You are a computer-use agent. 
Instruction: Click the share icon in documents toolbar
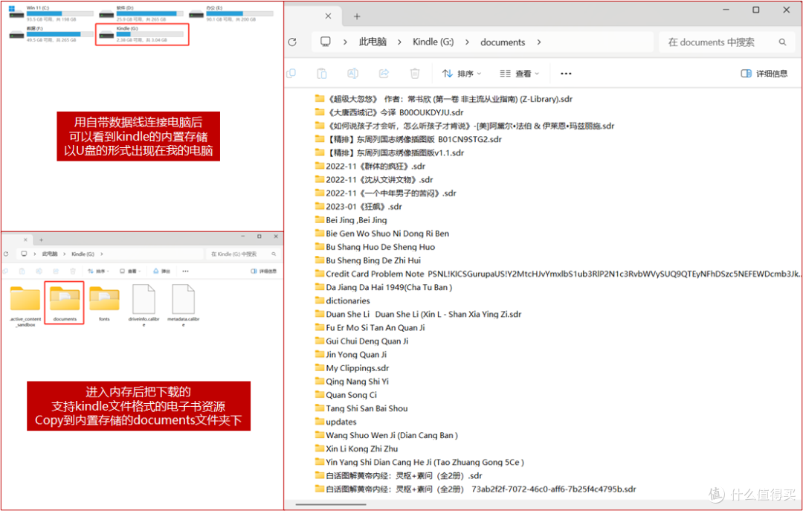(x=384, y=74)
